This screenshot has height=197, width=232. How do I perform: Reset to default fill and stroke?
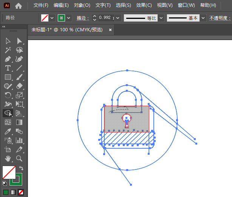tap(5, 183)
